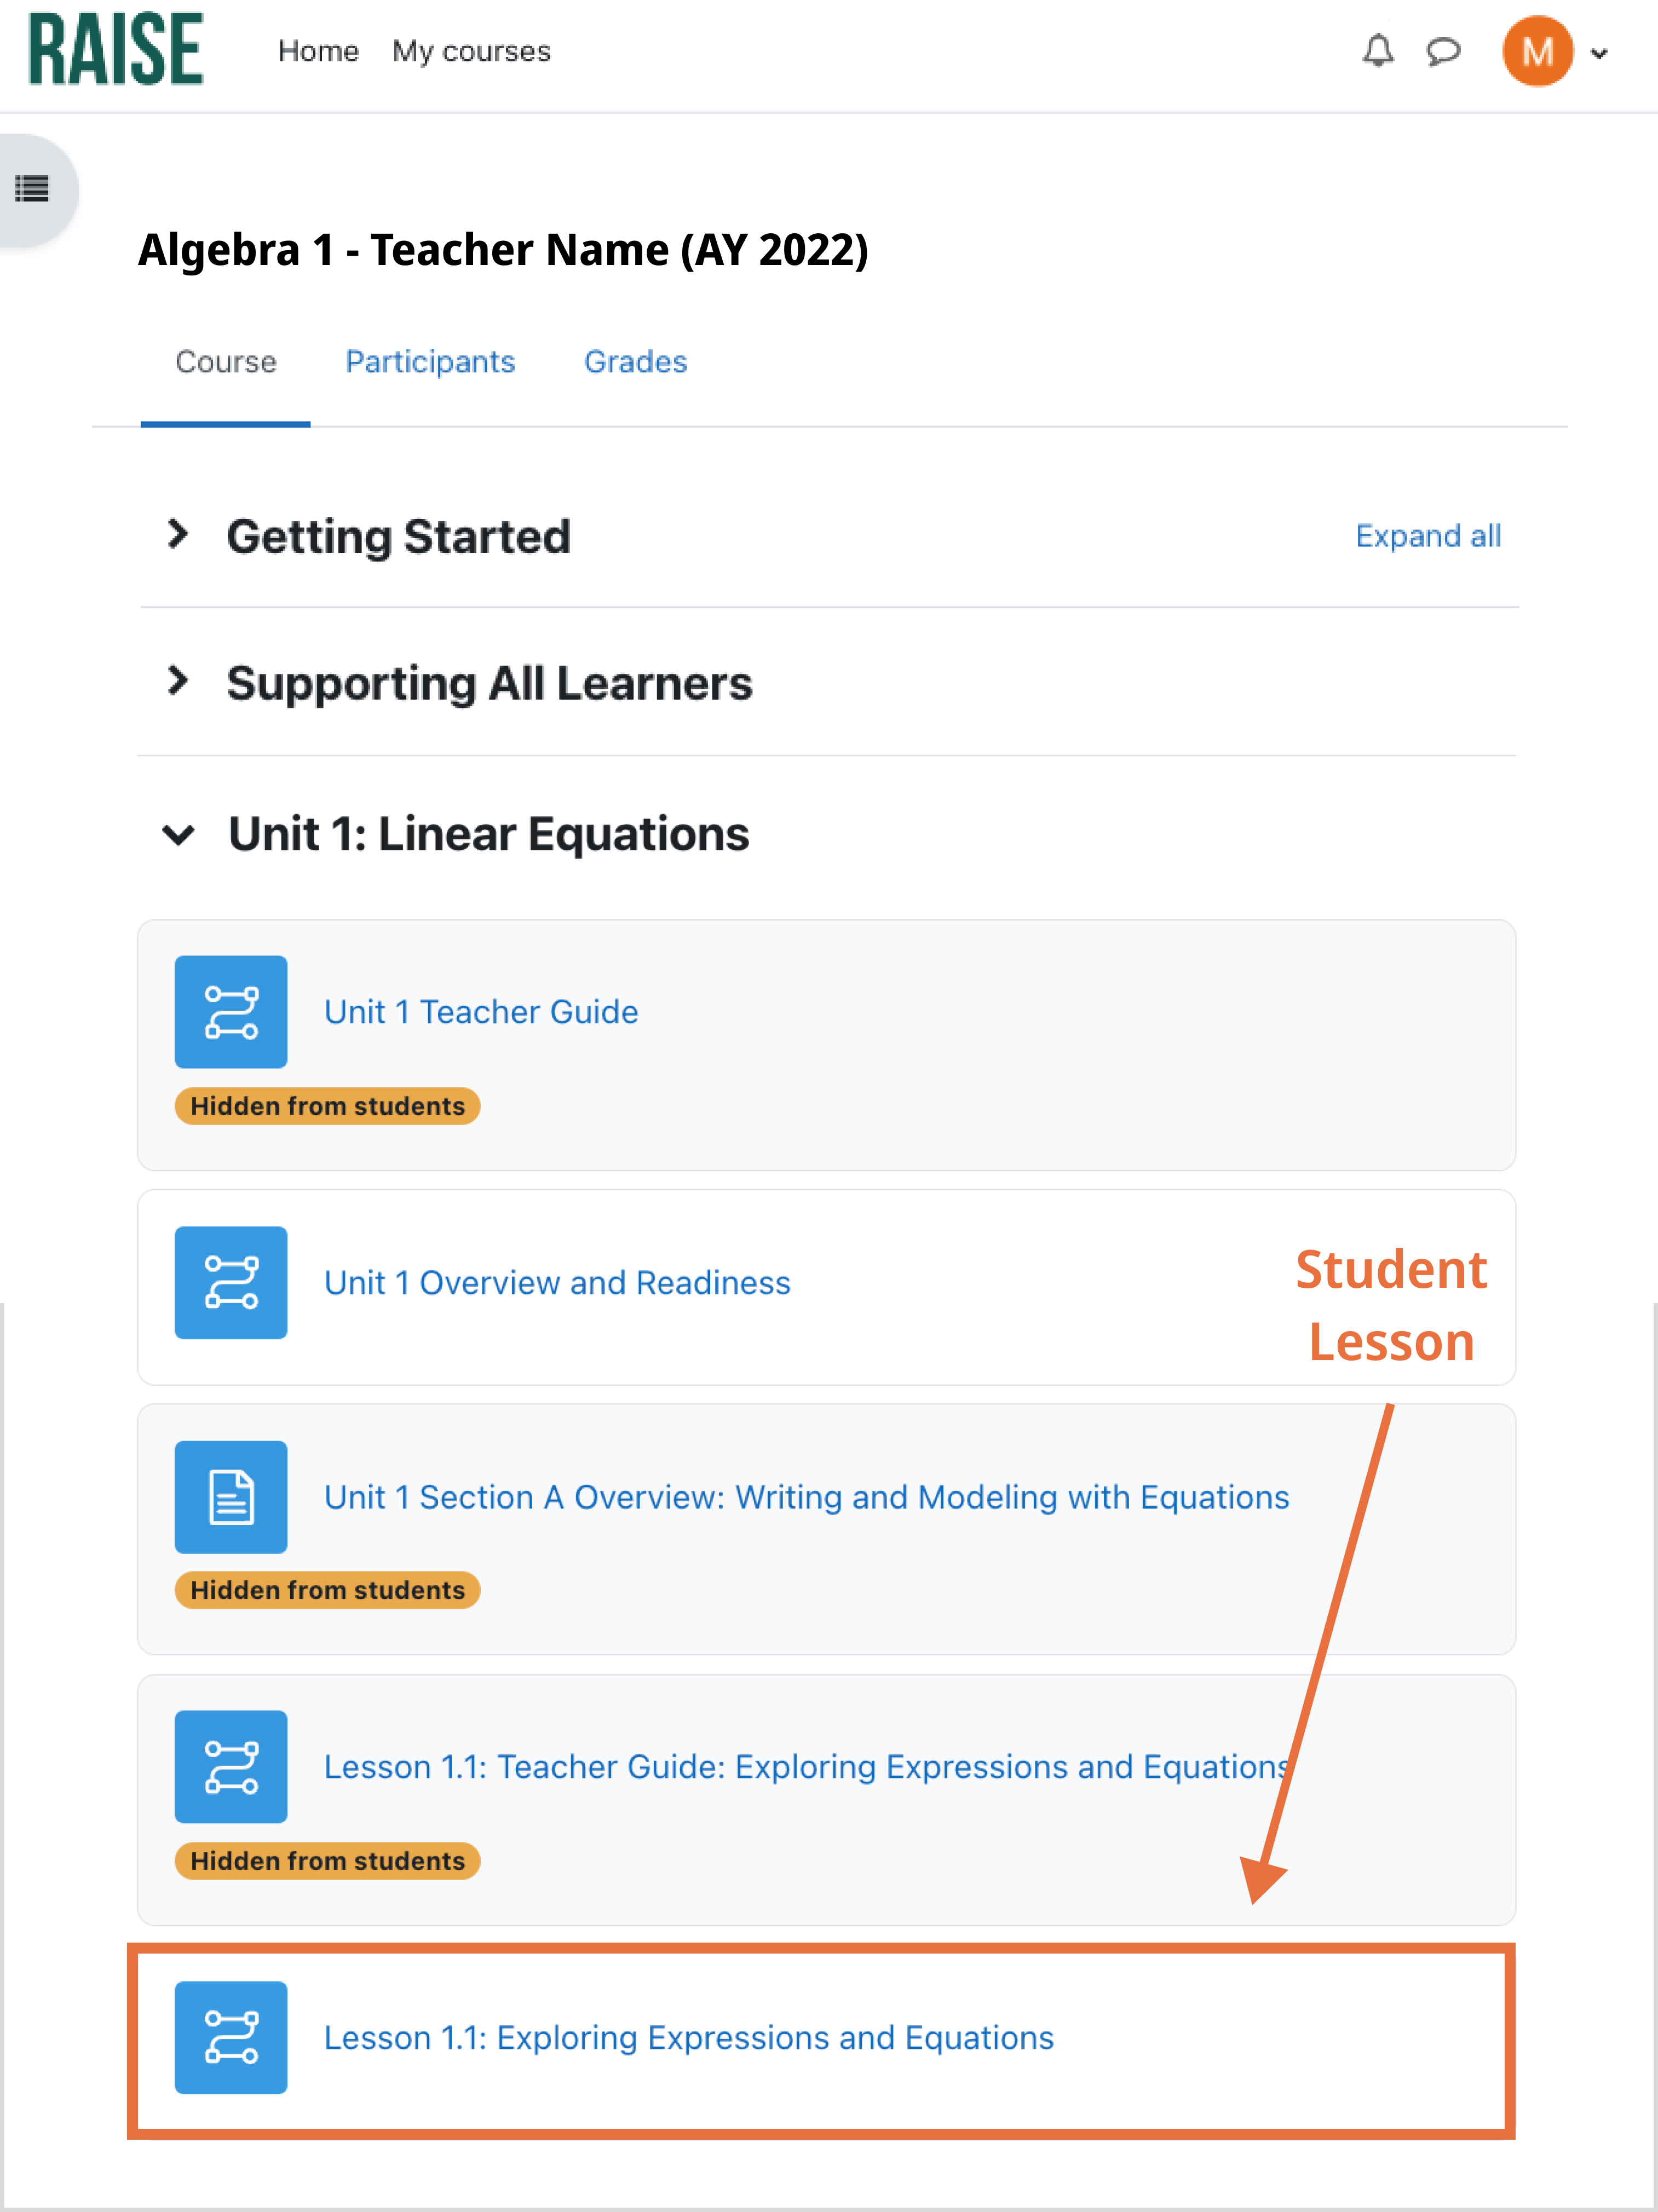This screenshot has height=2212, width=1658.
Task: Expand the Getting Started section
Action: tap(178, 535)
